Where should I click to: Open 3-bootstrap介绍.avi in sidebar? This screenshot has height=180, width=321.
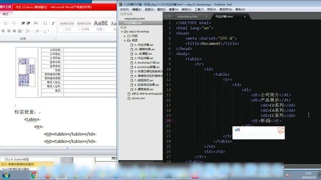point(147,62)
